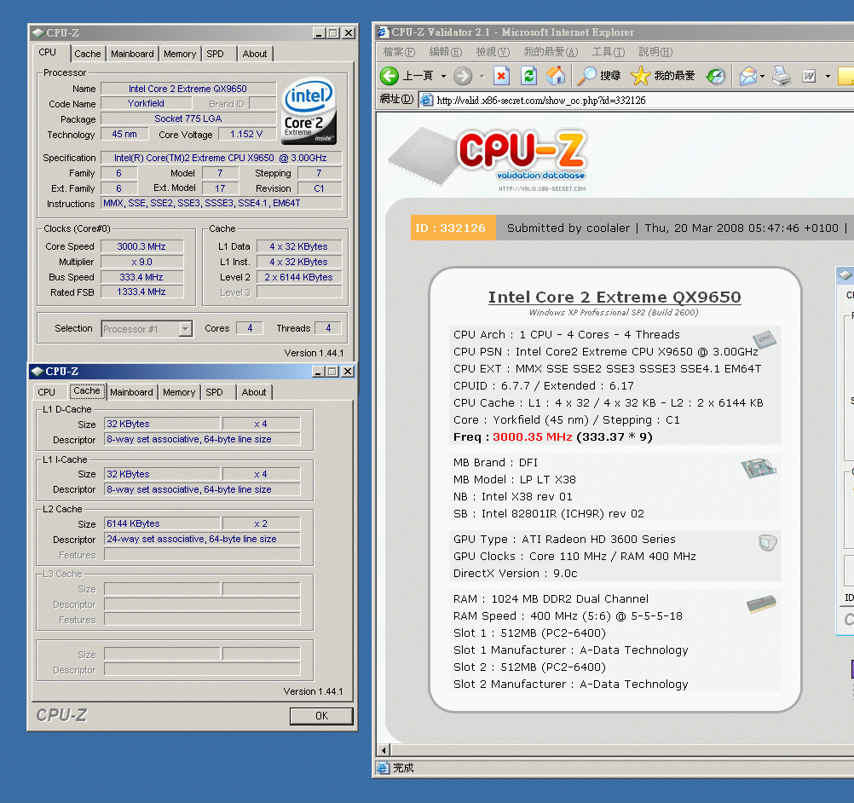
Task: Switch to CPU tab in CPU-Z cache window
Action: pos(46,392)
